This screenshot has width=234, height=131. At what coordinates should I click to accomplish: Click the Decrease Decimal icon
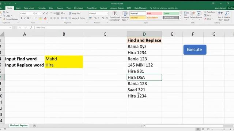[x=106, y=18]
